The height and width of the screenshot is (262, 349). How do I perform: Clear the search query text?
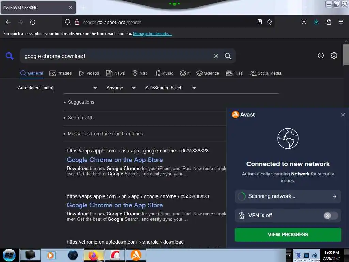click(216, 56)
